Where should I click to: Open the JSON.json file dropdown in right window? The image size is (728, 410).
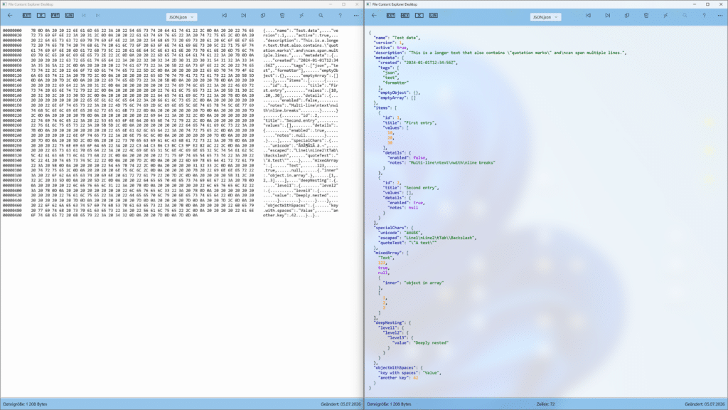click(x=545, y=17)
